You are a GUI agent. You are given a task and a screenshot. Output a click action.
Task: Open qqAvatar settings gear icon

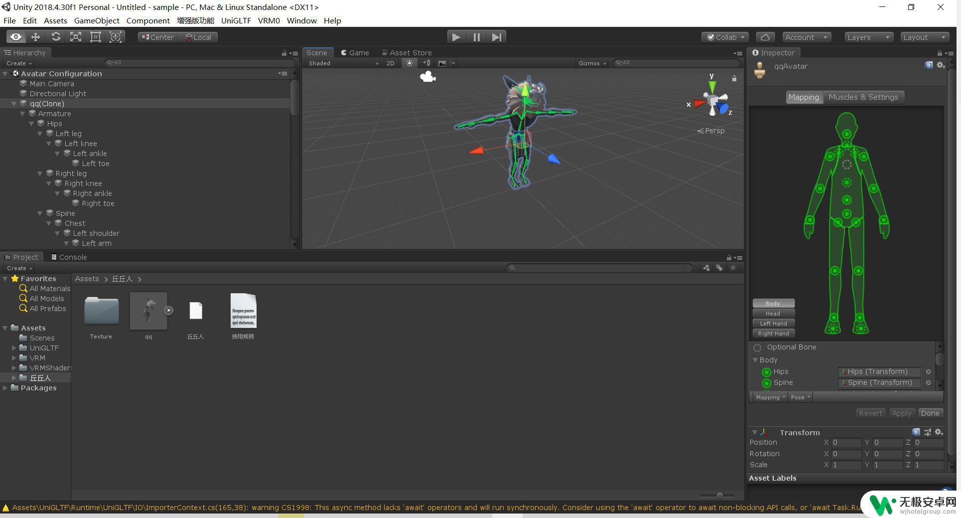[x=941, y=65]
